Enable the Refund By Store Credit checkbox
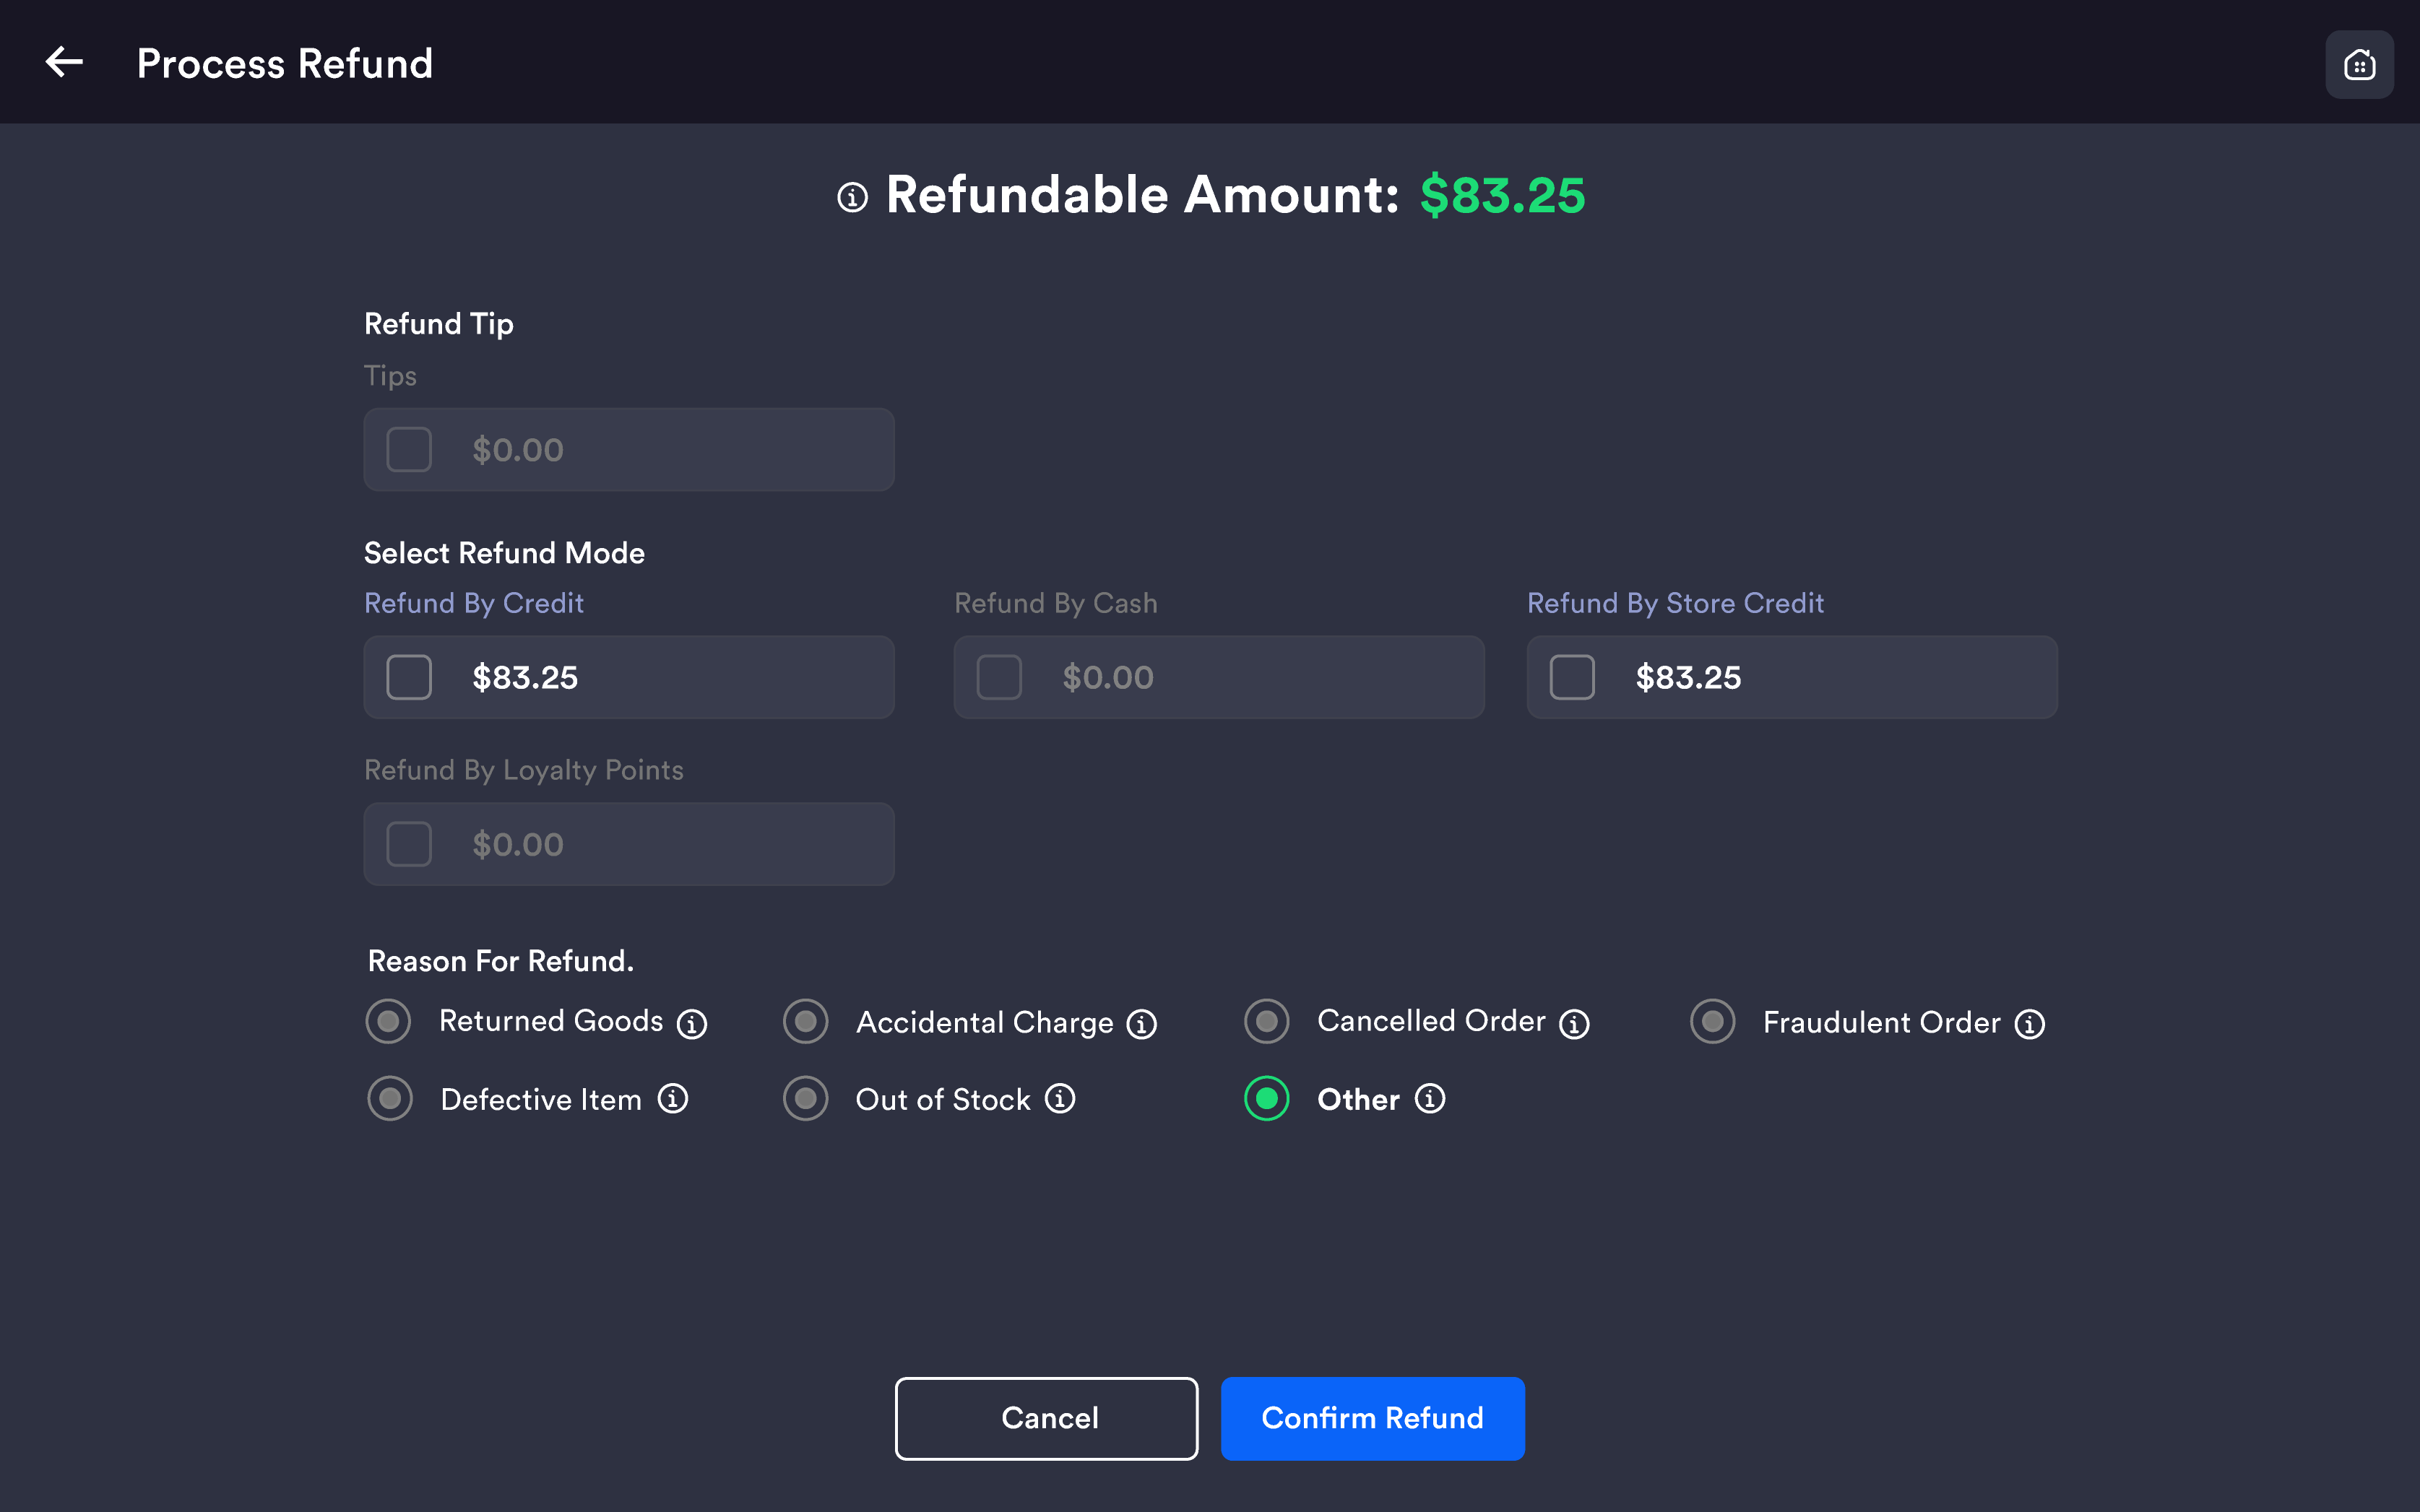 point(1572,677)
